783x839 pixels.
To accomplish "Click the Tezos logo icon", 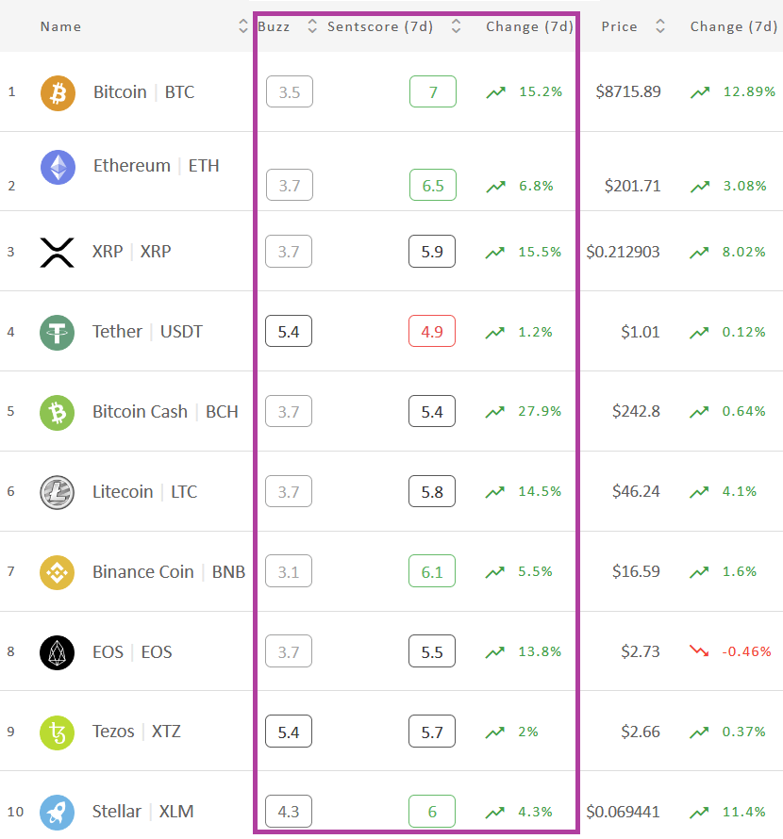I will pyautogui.click(x=57, y=732).
